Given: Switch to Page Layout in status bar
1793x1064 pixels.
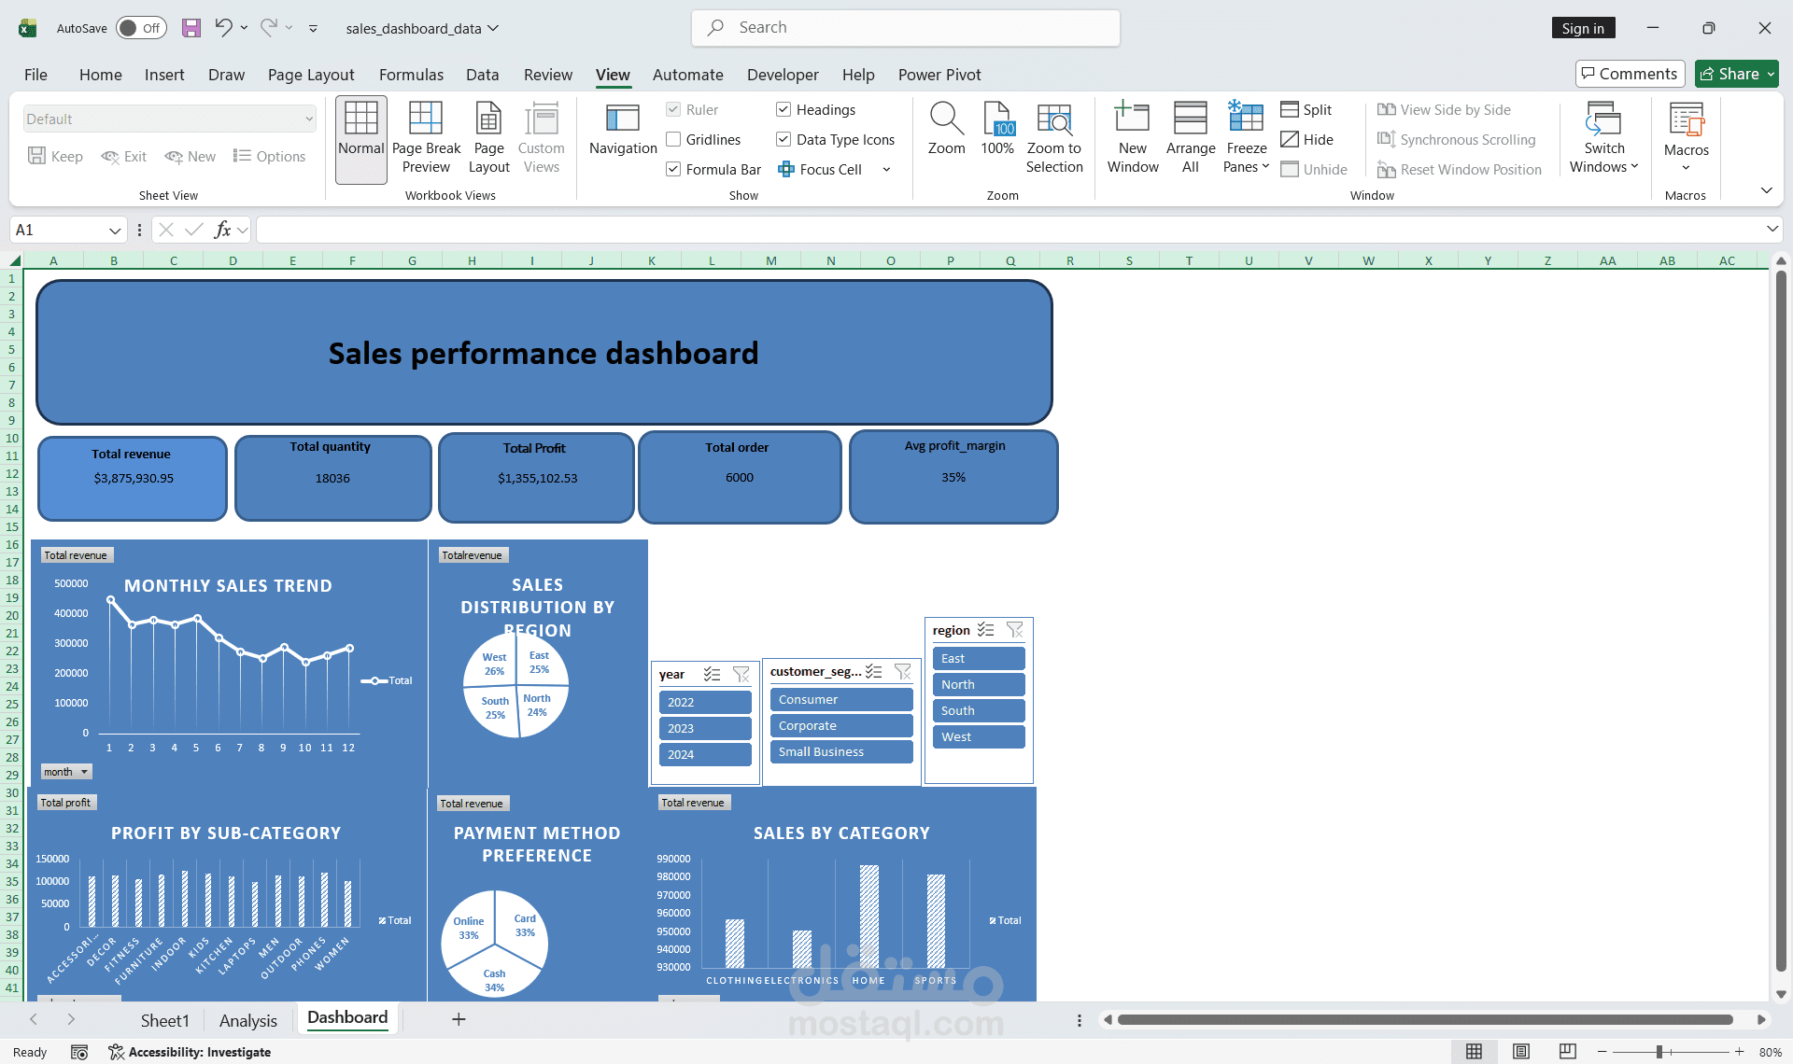Looking at the screenshot, I should (x=1521, y=1052).
